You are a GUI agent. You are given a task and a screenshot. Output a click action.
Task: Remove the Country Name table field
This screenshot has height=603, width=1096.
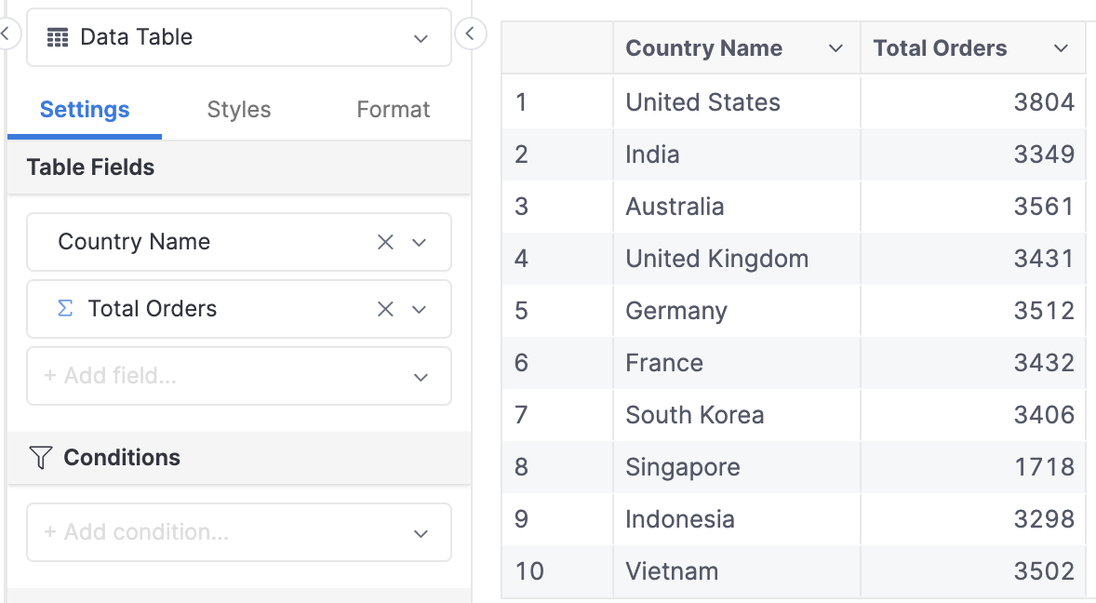pos(385,242)
